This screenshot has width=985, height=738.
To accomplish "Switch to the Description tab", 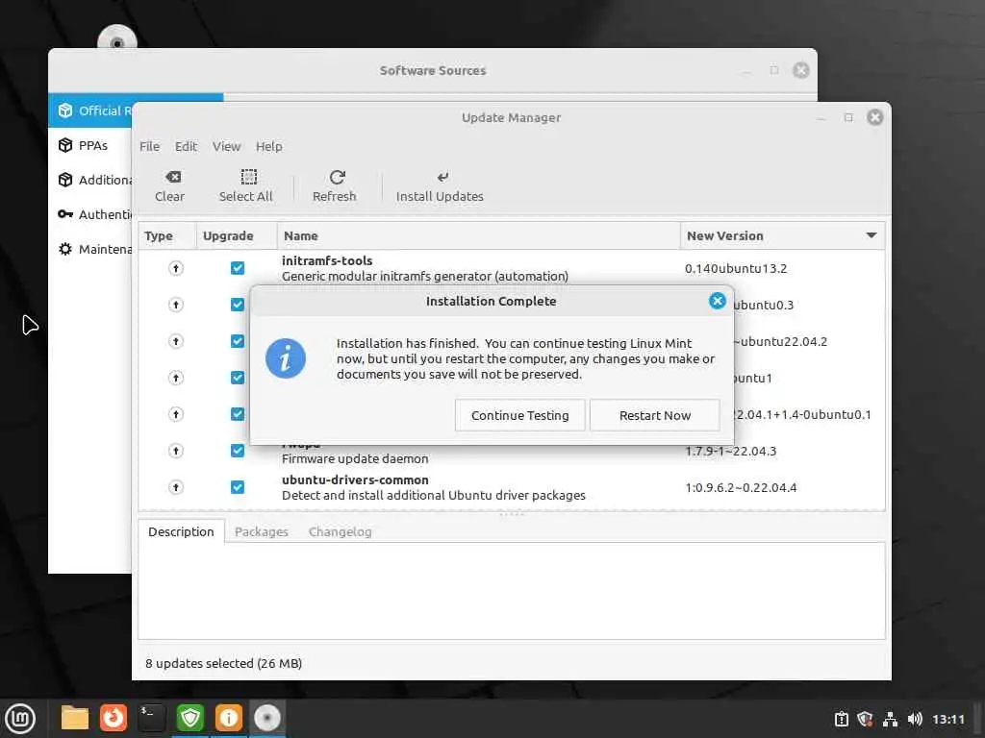I will [x=181, y=531].
